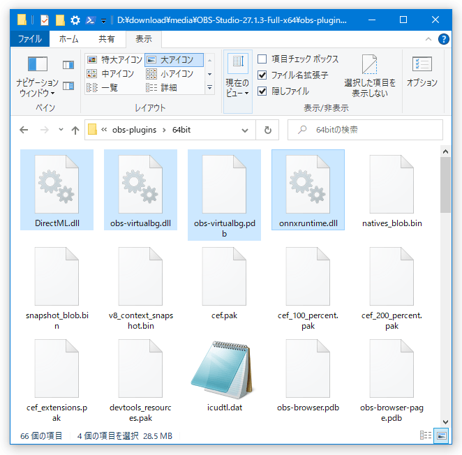Select the DirectML.dll file
The height and width of the screenshot is (455, 462).
coord(57,190)
